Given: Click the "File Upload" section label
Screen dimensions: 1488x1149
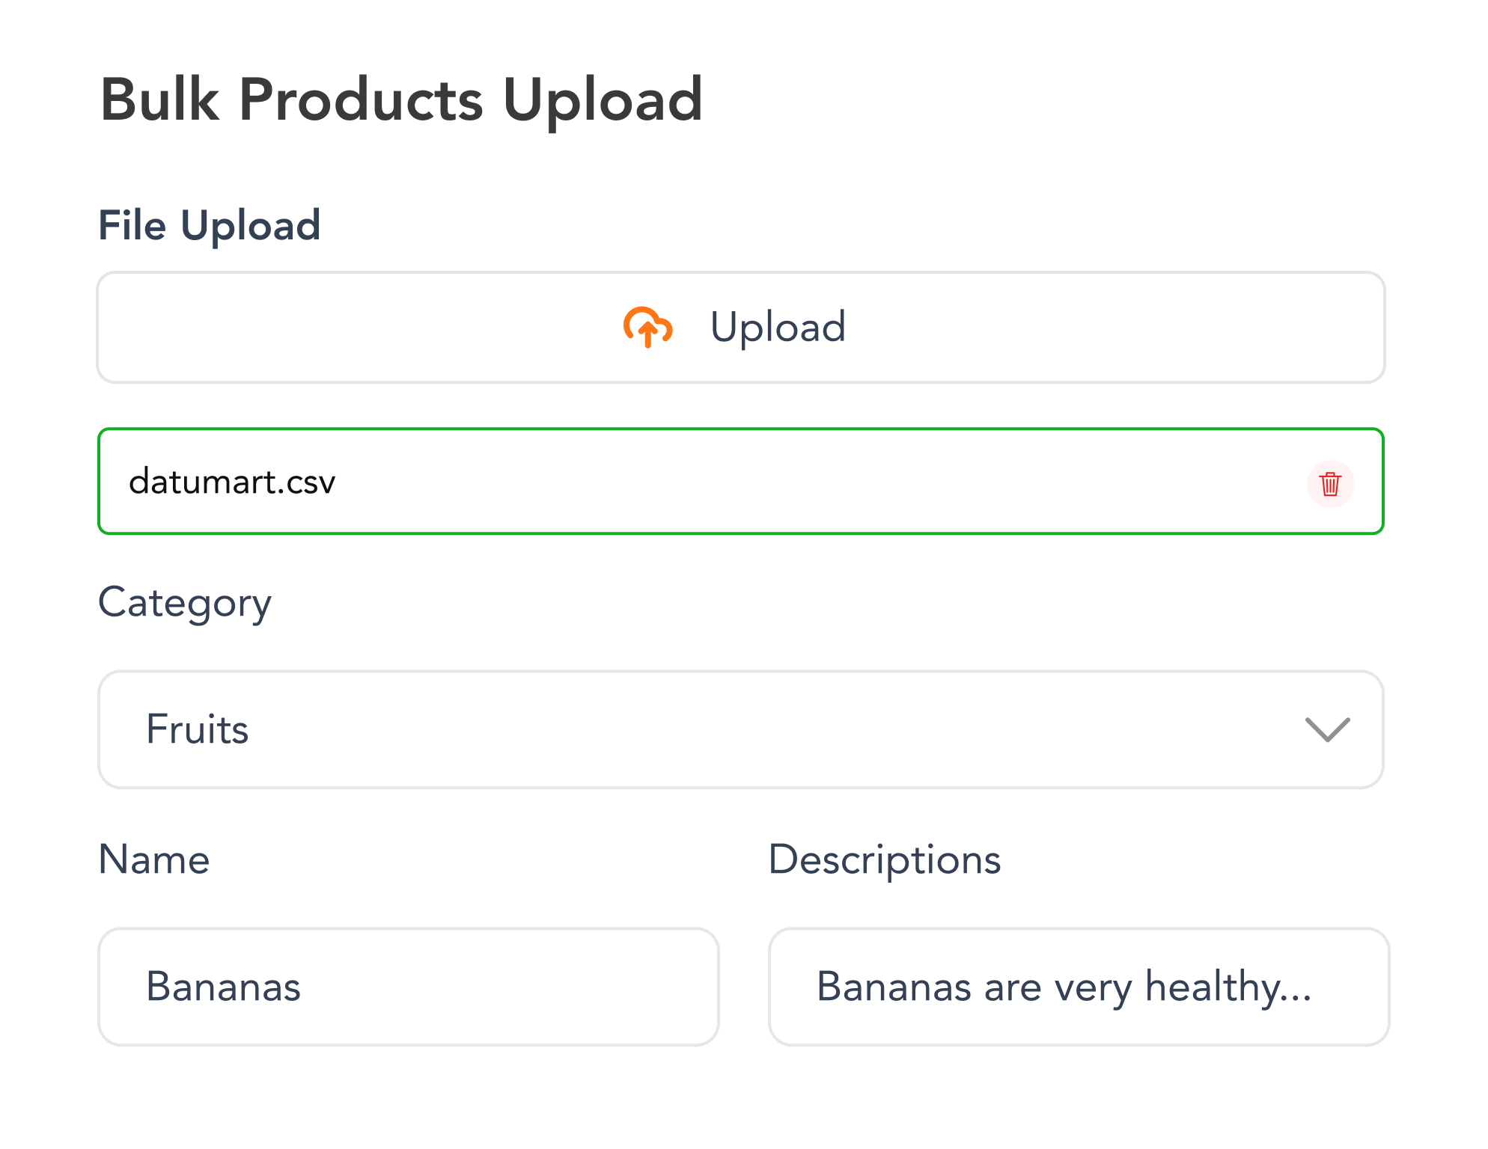Looking at the screenshot, I should 210,225.
